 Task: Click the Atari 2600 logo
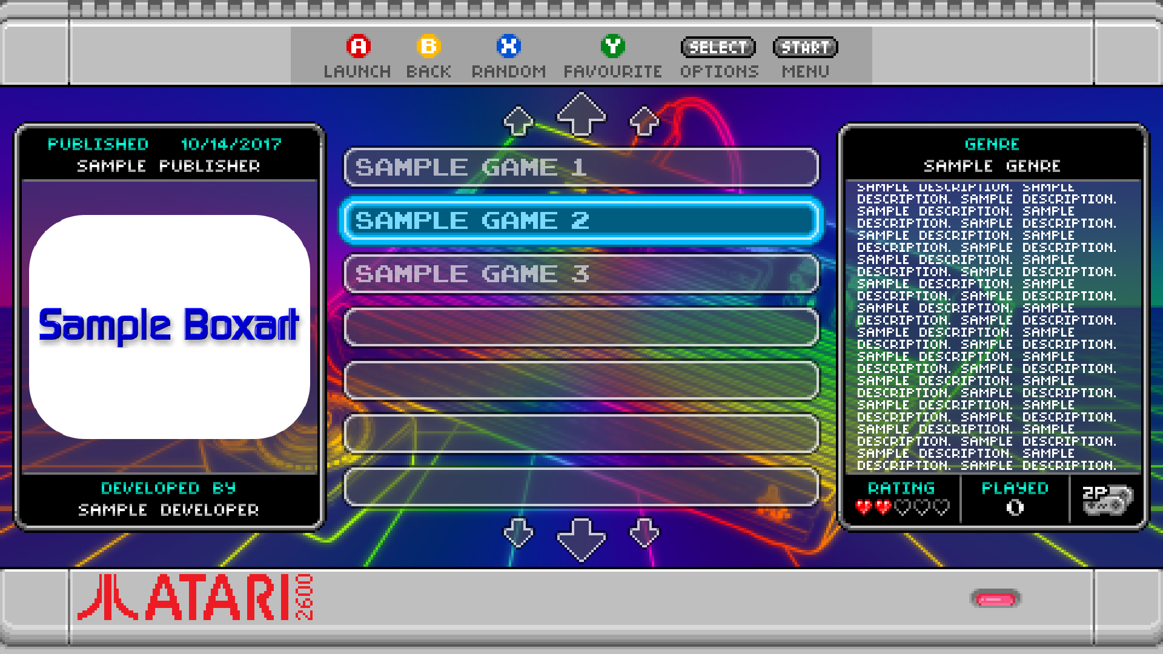tap(195, 598)
